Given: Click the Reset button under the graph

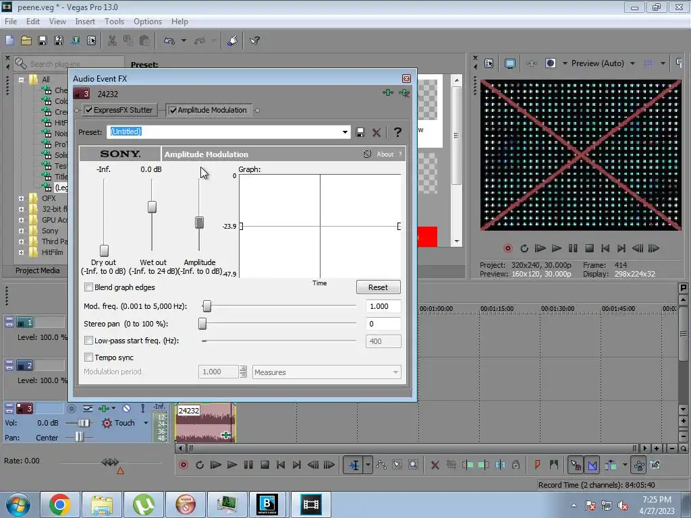Looking at the screenshot, I should coord(378,287).
